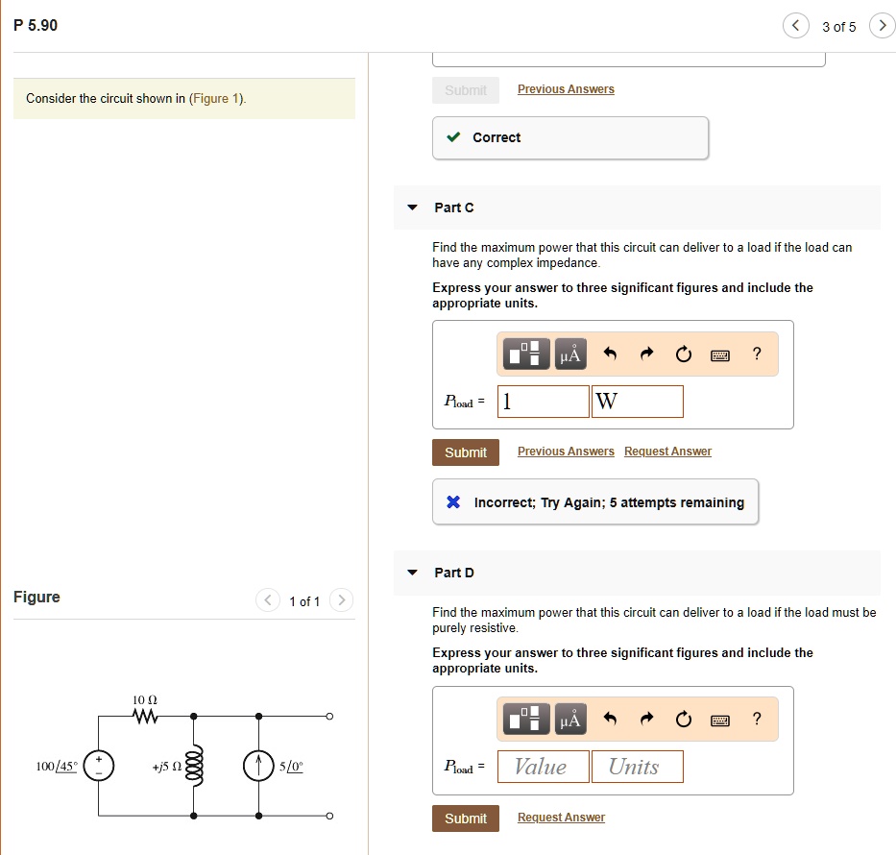Reset the Part D answer field
Viewport: 896px width, 855px height.
684,719
